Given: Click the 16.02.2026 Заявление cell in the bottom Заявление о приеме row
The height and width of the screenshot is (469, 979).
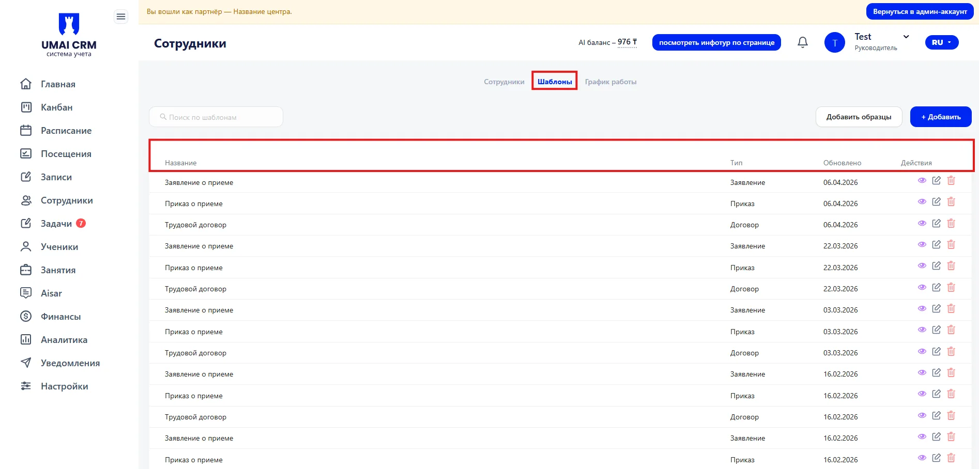Looking at the screenshot, I should (x=747, y=438).
